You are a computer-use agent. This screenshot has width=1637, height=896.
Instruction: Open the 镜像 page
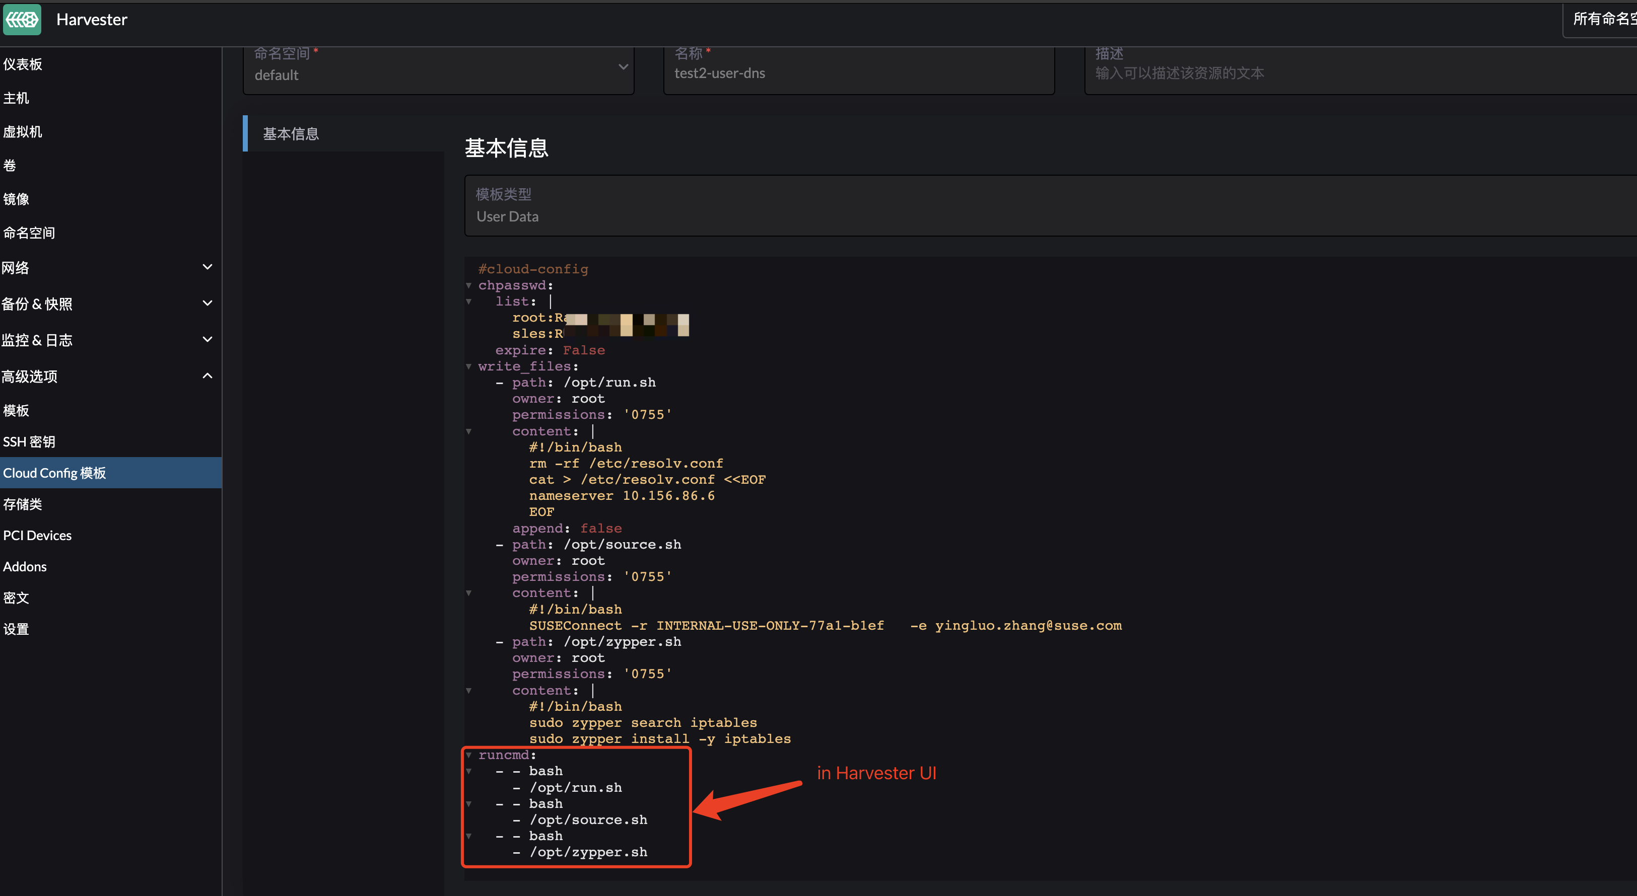tap(16, 199)
